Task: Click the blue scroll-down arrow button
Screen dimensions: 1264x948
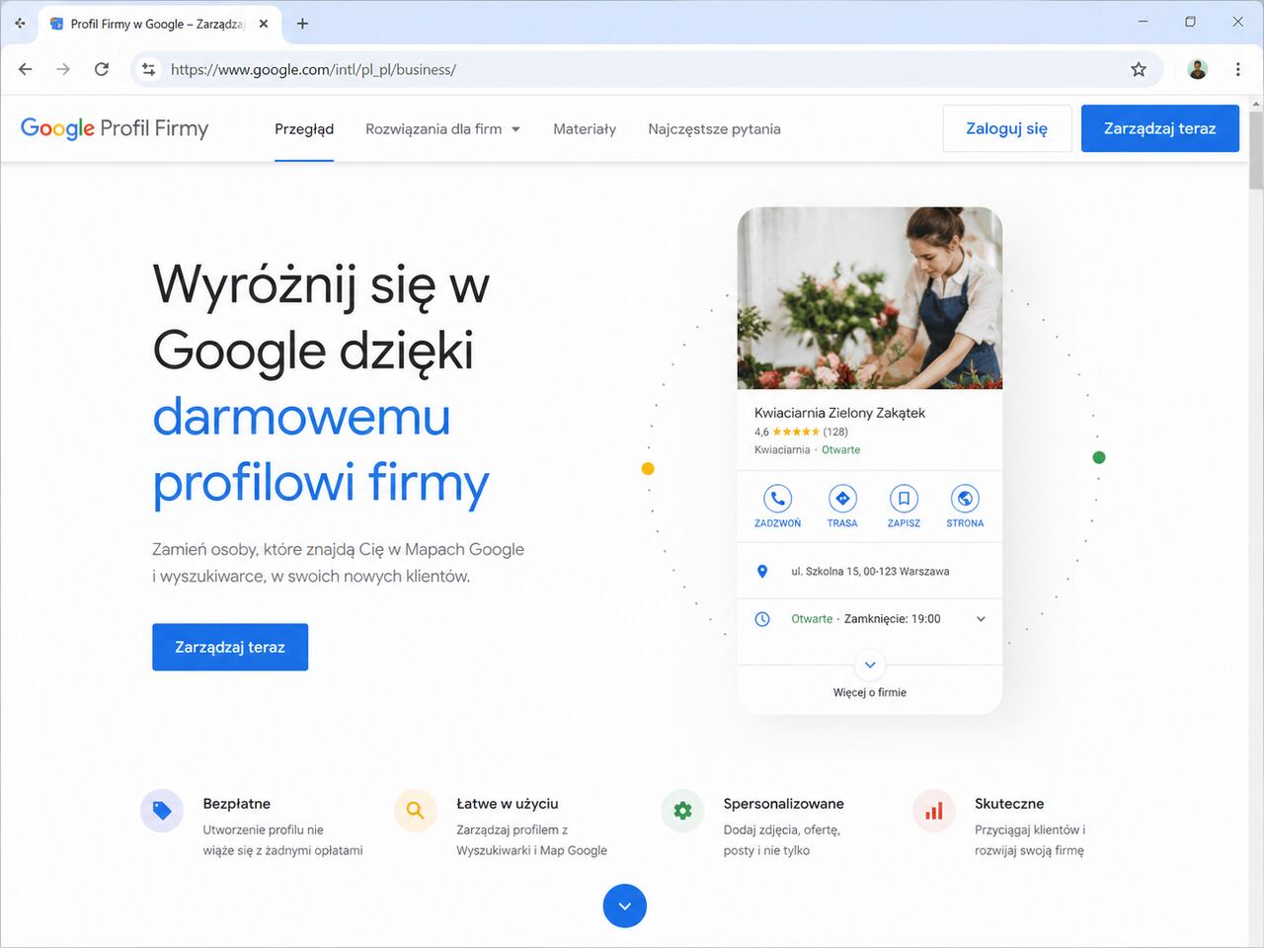Action: point(625,906)
